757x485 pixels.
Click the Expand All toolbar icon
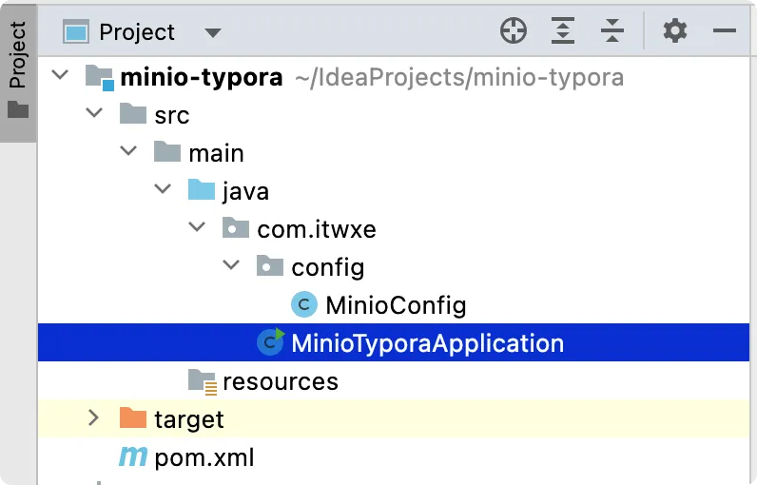(x=563, y=31)
